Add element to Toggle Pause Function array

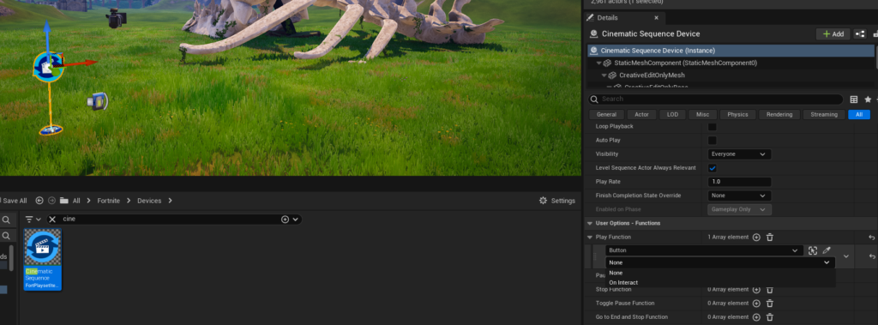tap(756, 304)
